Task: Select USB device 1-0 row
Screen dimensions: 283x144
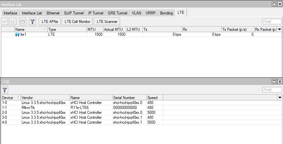Action: click(x=141, y=103)
